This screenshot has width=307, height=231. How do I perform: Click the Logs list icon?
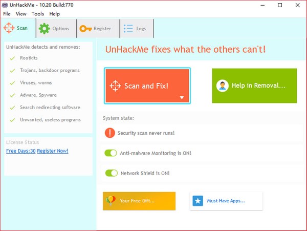(x=128, y=29)
